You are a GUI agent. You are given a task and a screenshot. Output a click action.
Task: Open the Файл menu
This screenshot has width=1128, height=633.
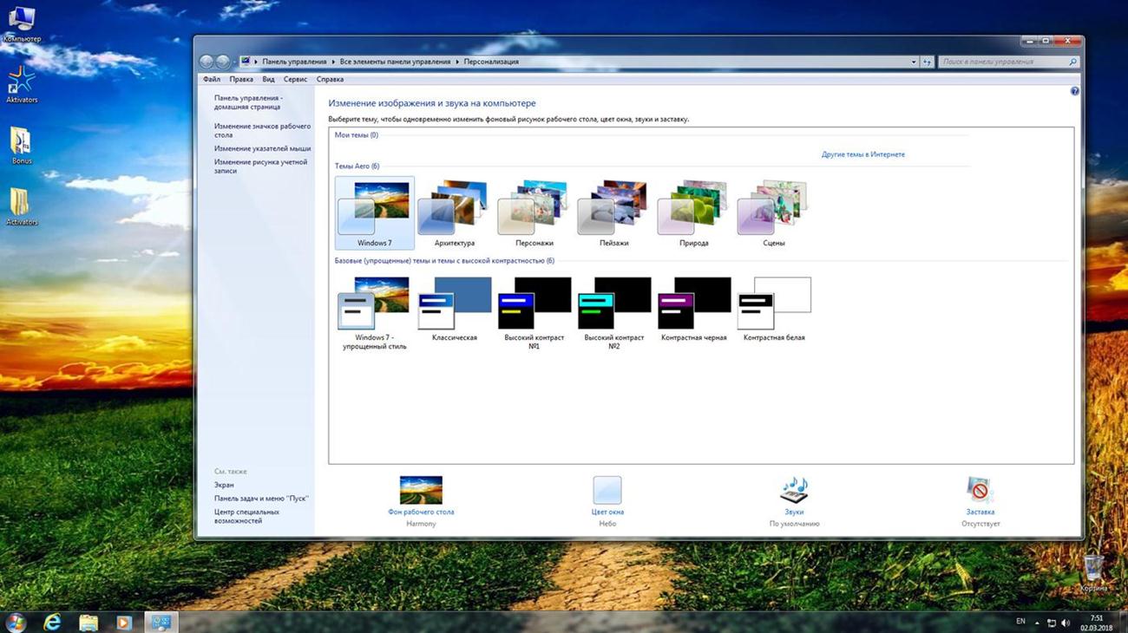point(211,79)
